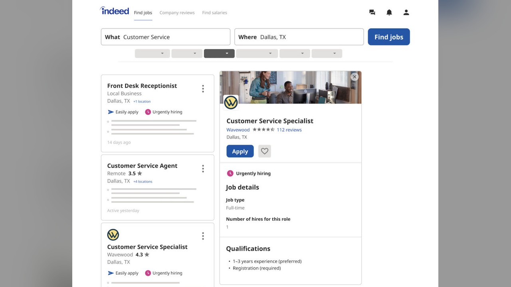Click the blue Find jobs search button
The height and width of the screenshot is (287, 511).
389,37
